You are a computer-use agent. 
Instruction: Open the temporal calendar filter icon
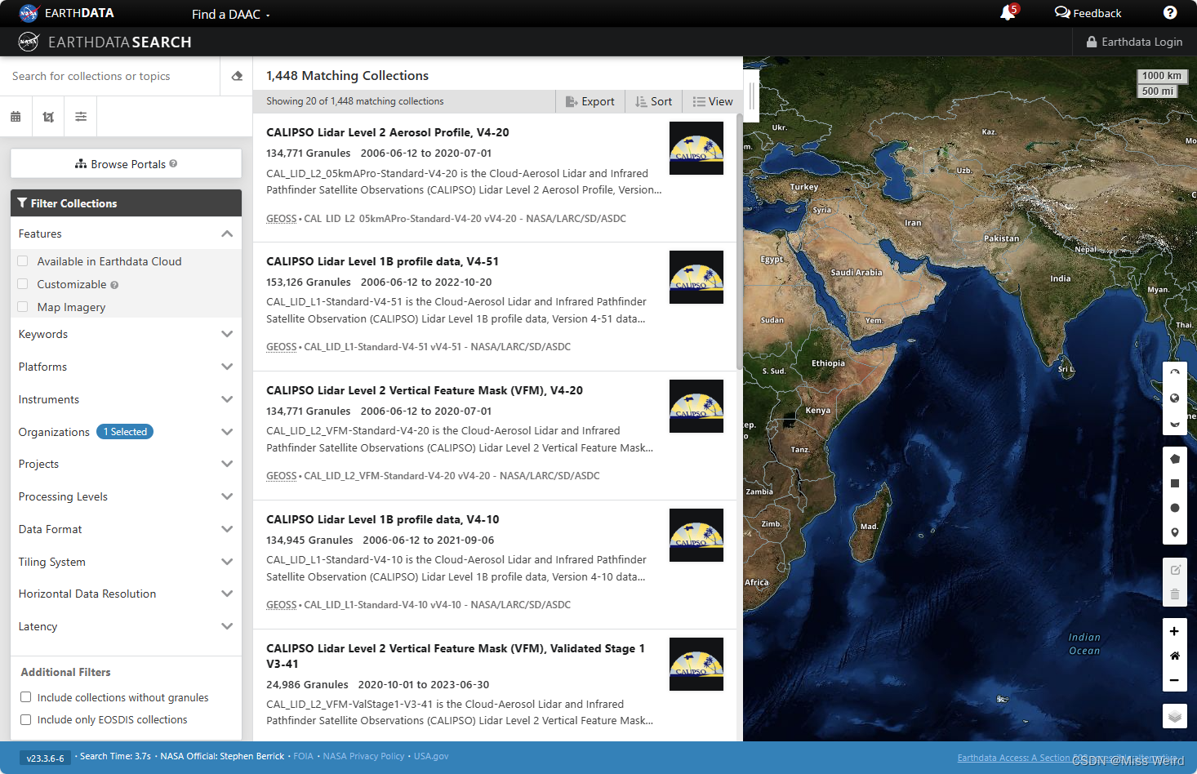pyautogui.click(x=16, y=117)
